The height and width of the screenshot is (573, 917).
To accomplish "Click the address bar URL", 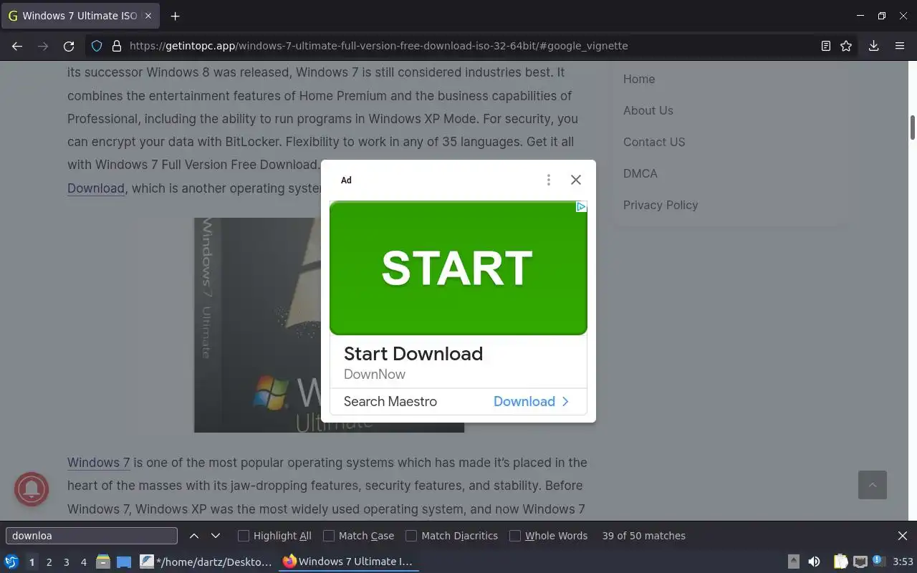I will coord(378,46).
